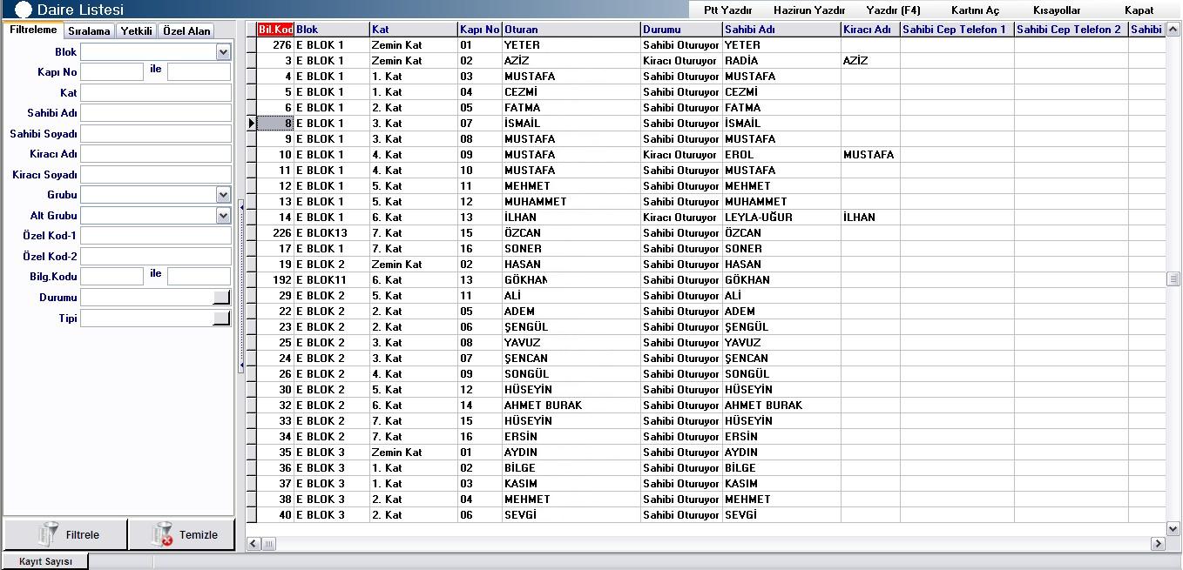
Task: Sort by the Bil.Kod column header
Action: (x=275, y=30)
